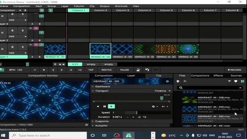
Task: Click the clip Speed slider
Action: click(148, 112)
